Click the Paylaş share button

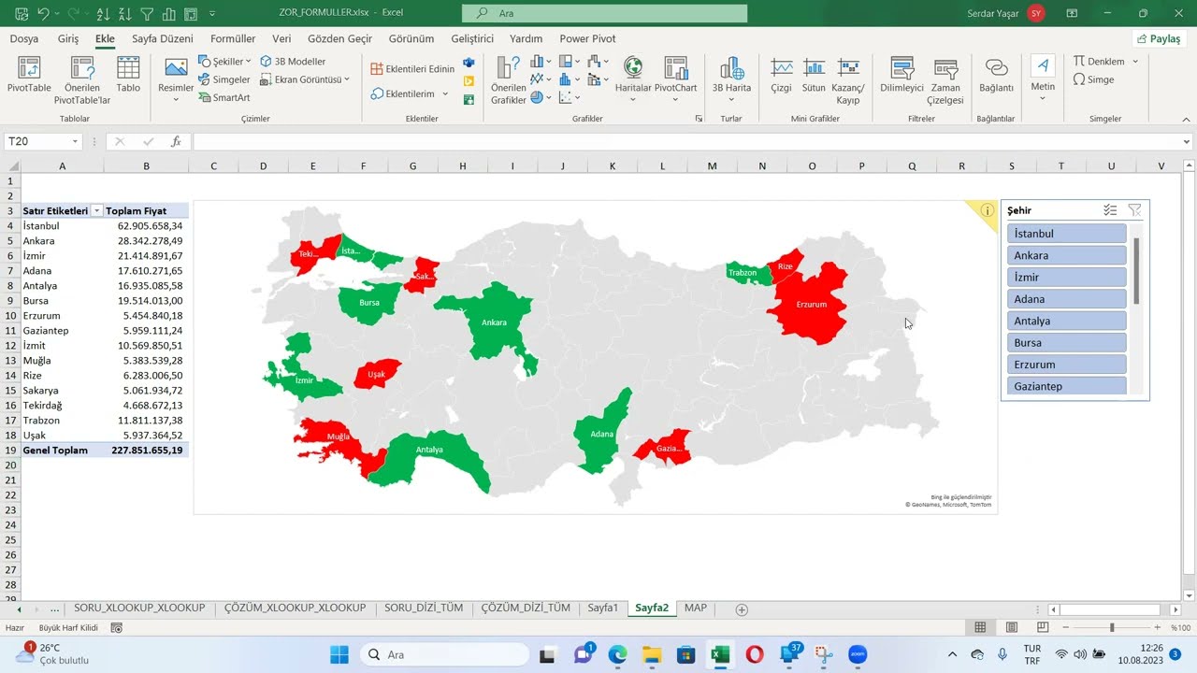(x=1160, y=38)
